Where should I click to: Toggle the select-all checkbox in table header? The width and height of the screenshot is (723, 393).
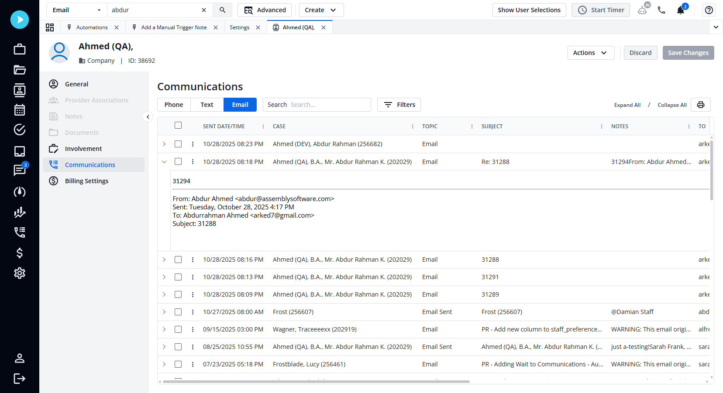(x=178, y=125)
